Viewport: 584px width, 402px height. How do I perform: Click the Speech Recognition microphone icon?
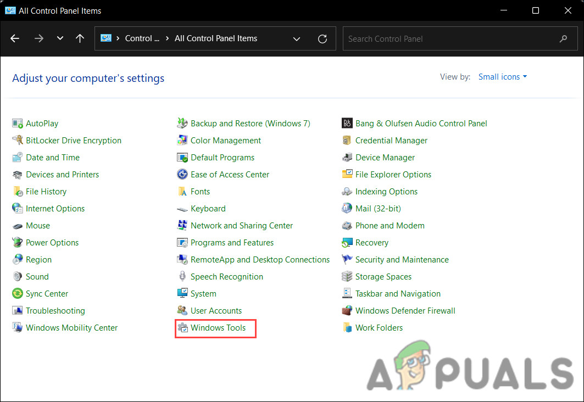pos(182,277)
